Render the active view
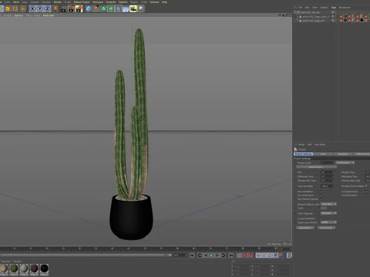 [64, 9]
